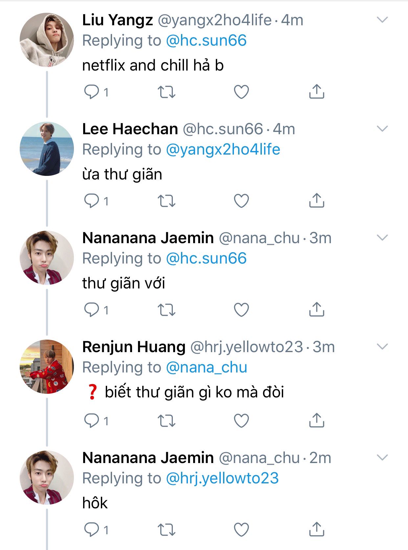This screenshot has height=550, width=408.
Task: Open Liu Yangz's hoodie avatar
Action: tap(47, 40)
